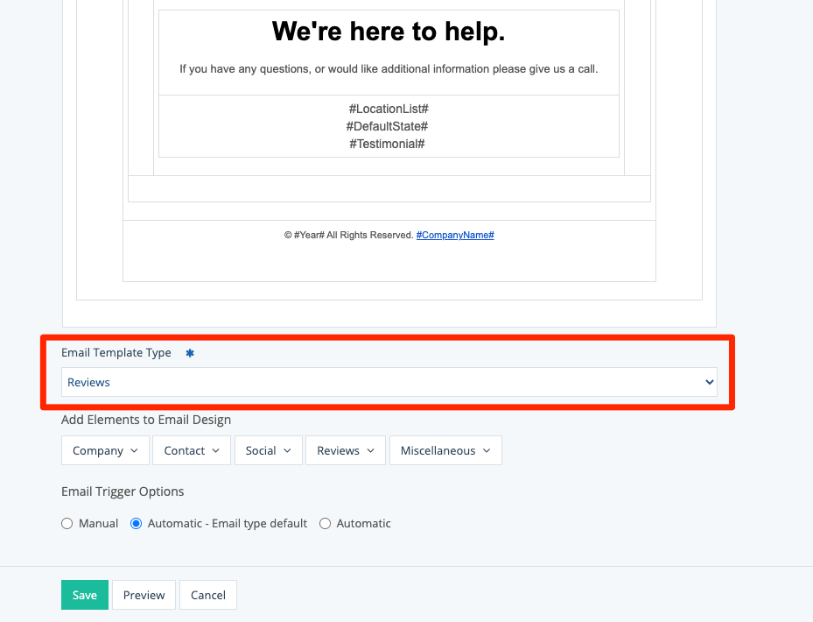
Task: Expand the Miscellaneous elements dropdown
Action: point(445,450)
